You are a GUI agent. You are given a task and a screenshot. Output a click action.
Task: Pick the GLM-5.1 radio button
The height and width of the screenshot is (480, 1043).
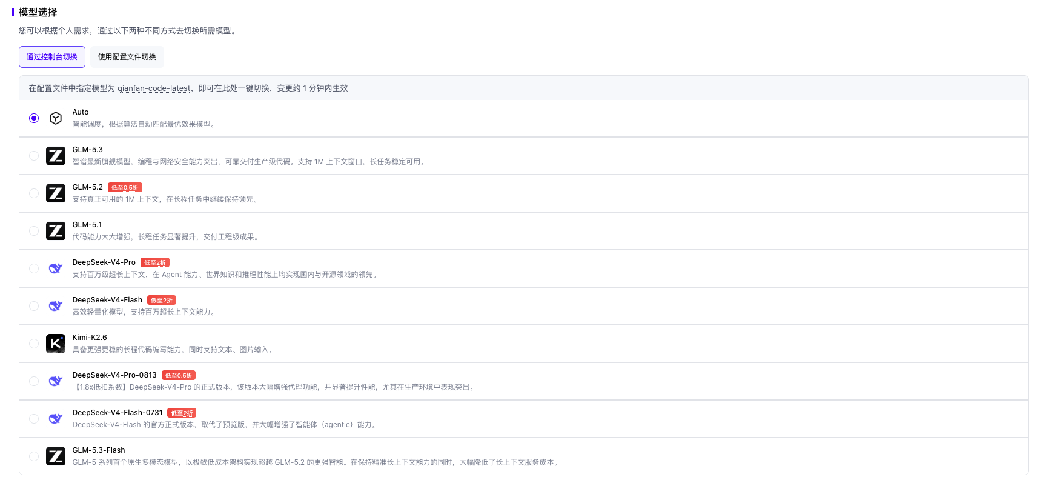point(34,231)
